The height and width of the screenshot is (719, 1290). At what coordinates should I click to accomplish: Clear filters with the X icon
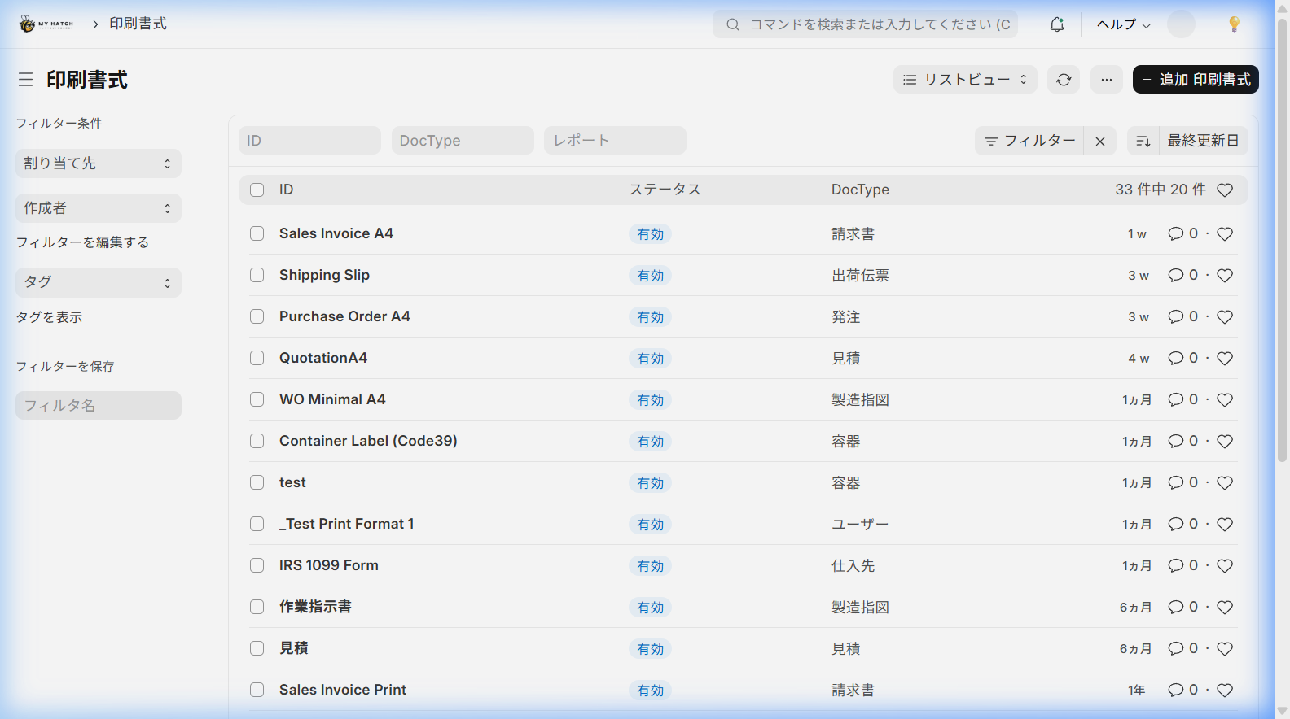[x=1099, y=141]
